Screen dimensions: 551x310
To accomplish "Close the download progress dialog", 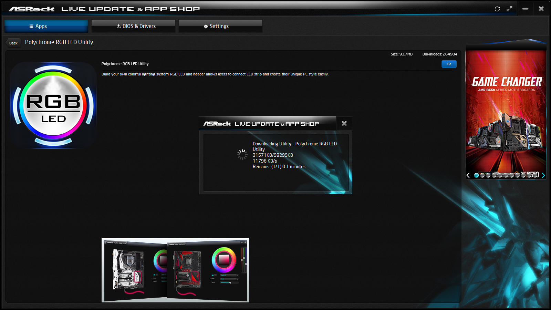I will [x=344, y=123].
